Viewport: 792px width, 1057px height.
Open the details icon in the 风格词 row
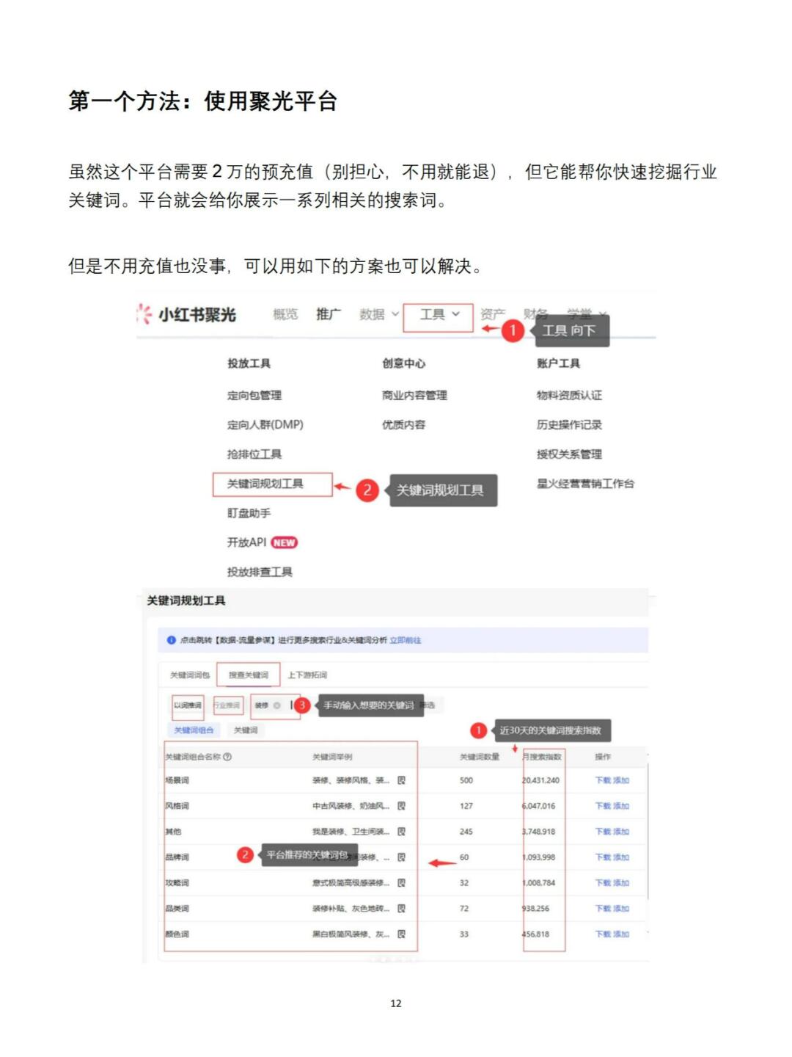(x=401, y=806)
